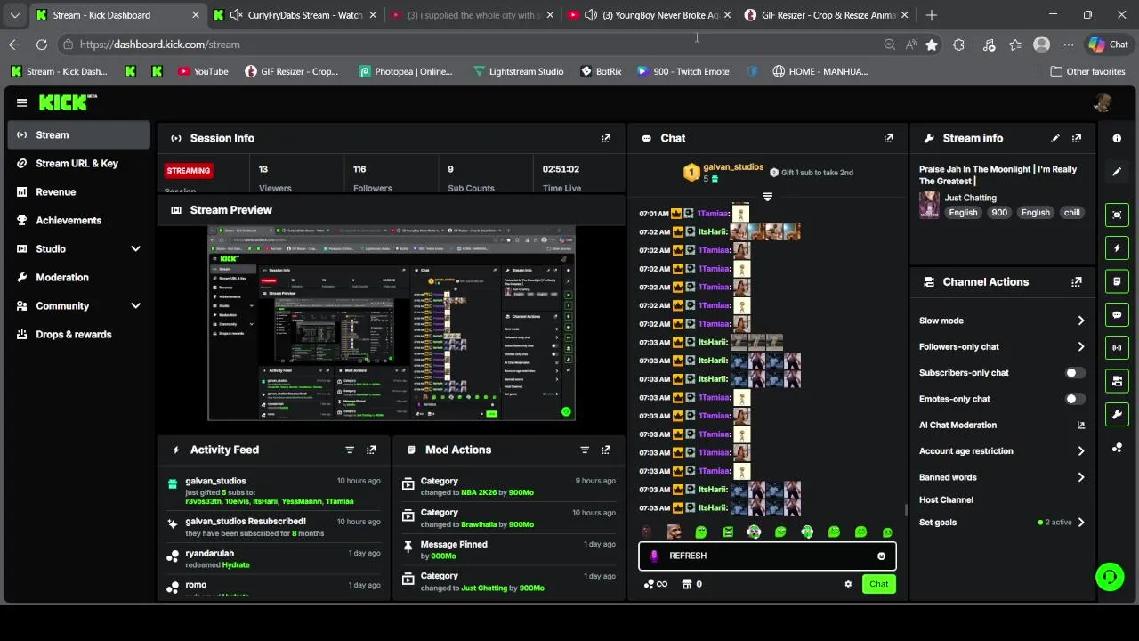
Task: Open Moderation in the sidebar
Action: pyautogui.click(x=78, y=278)
